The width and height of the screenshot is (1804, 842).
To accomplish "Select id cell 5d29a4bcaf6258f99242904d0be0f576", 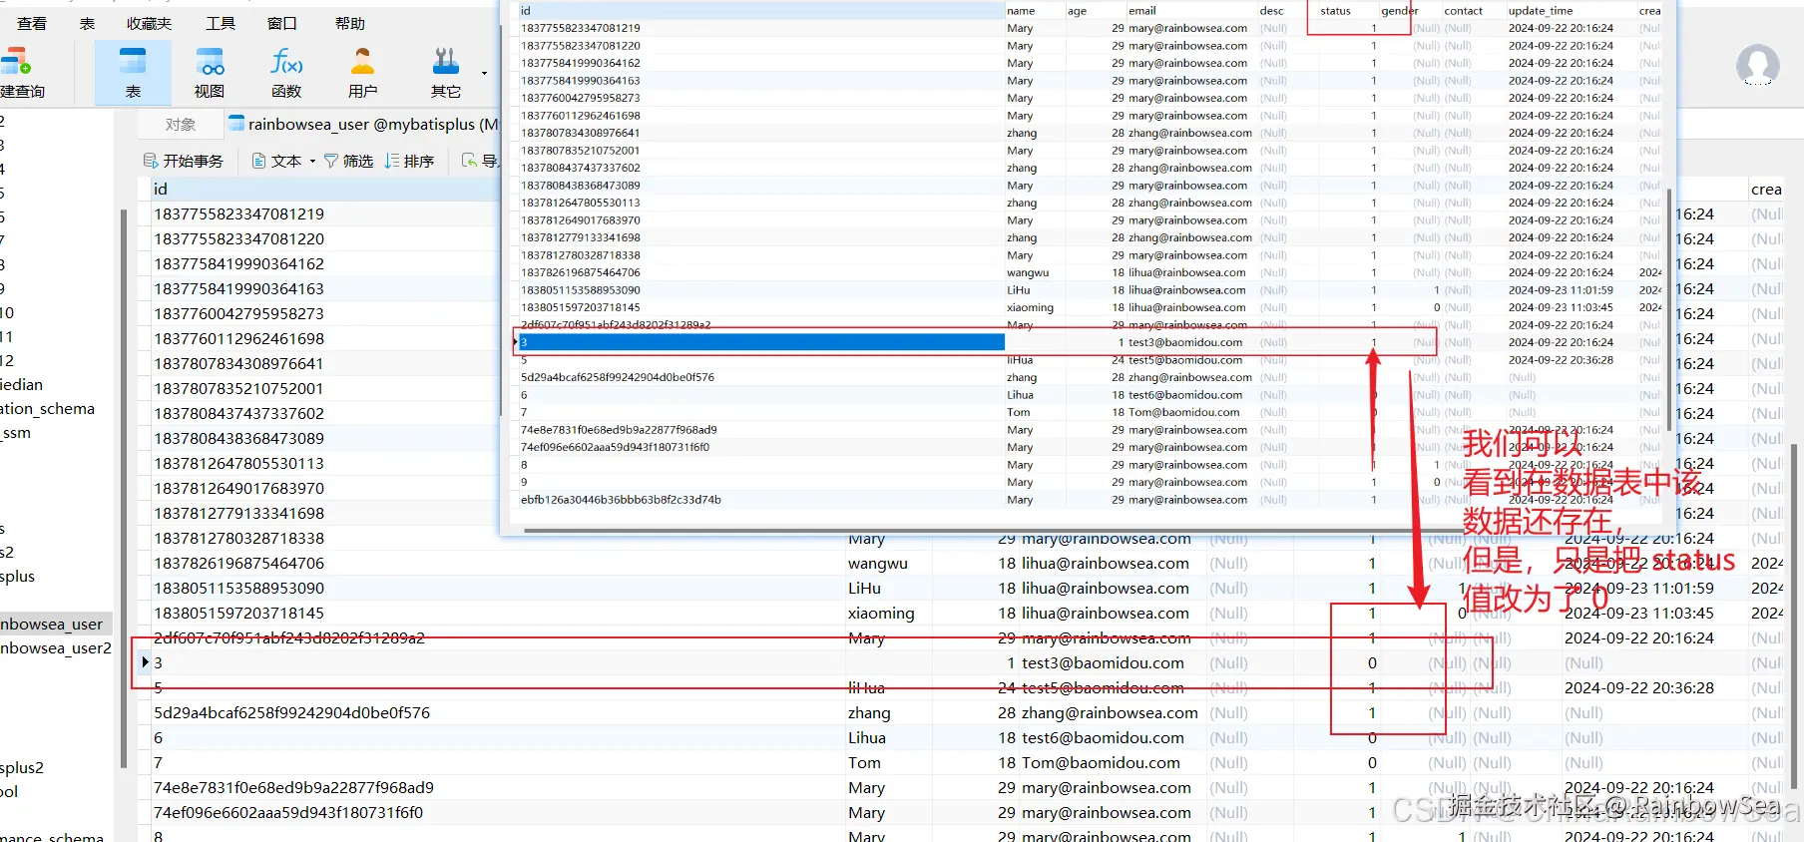I will (x=291, y=712).
